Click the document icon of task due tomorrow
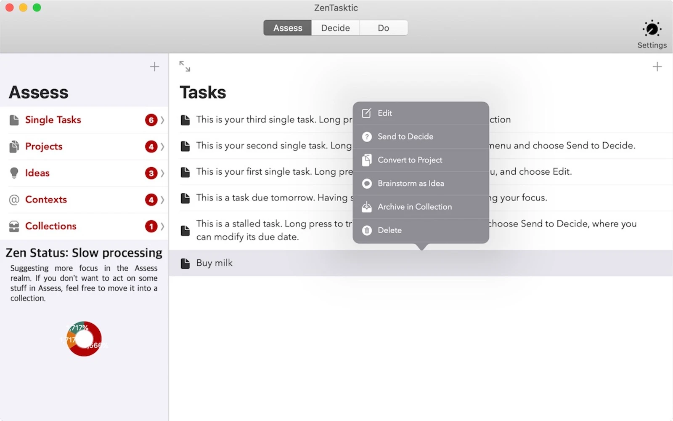The width and height of the screenshot is (673, 421). pyautogui.click(x=185, y=198)
